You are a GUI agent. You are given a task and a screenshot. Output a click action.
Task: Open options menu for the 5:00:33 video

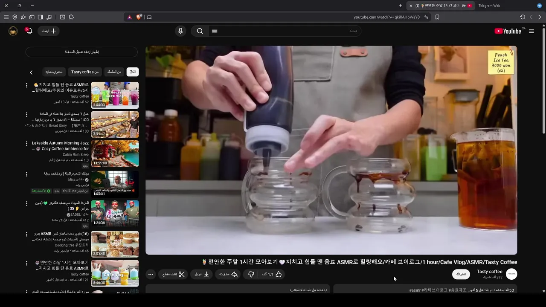click(26, 85)
